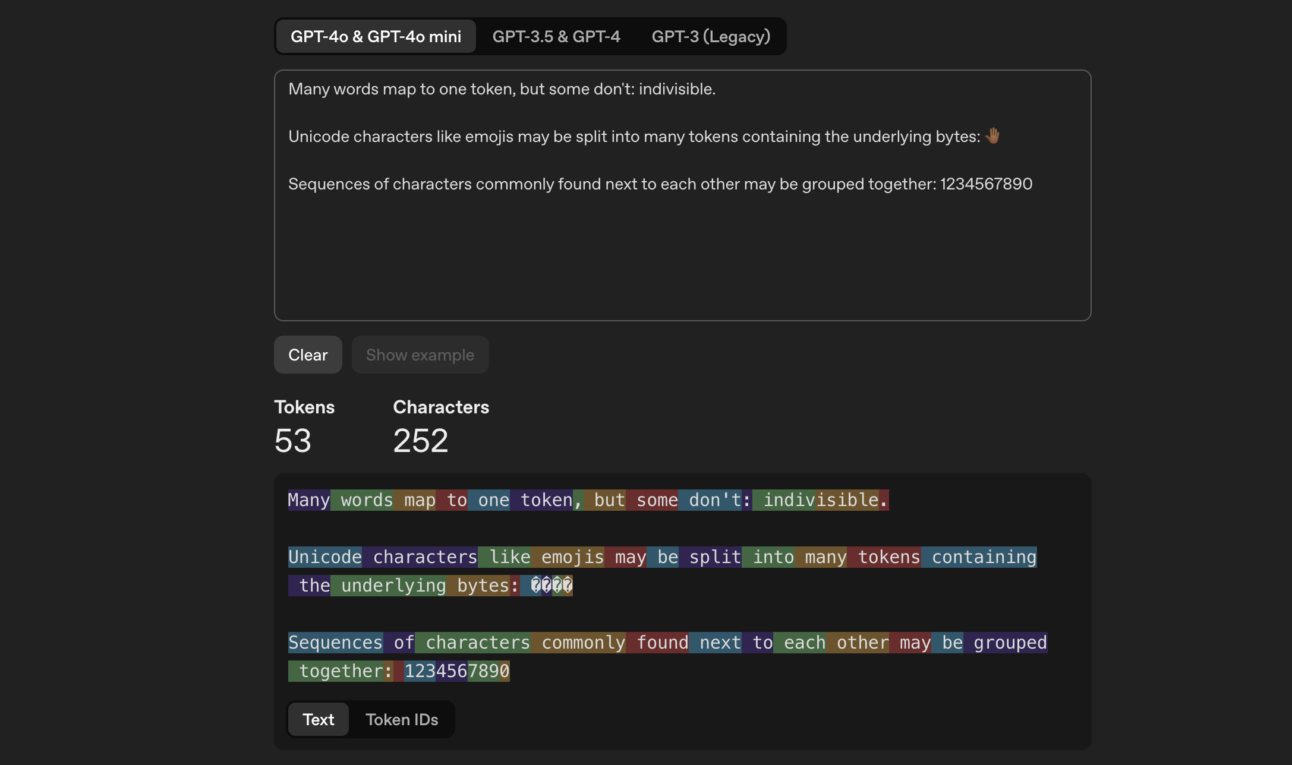Click the '1234567890' number tokens in output
Viewport: 1292px width, 765px height.
tap(456, 671)
